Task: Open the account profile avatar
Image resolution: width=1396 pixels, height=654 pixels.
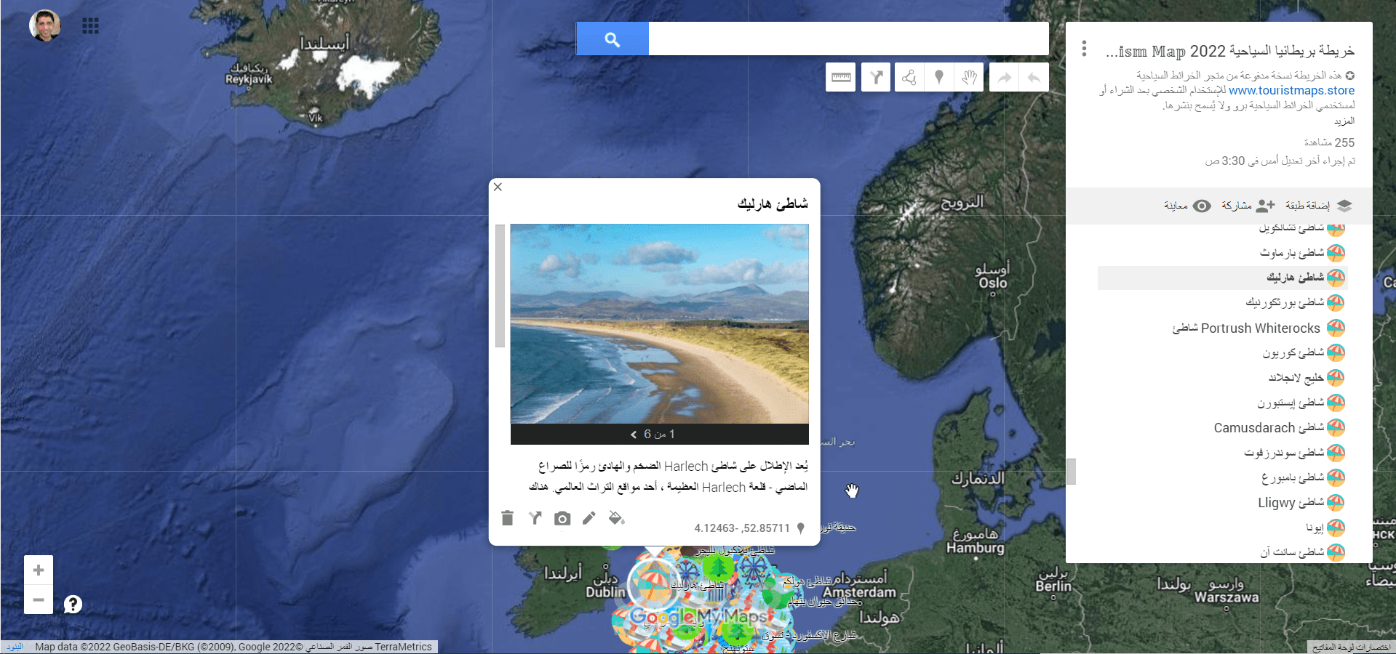Action: (44, 26)
